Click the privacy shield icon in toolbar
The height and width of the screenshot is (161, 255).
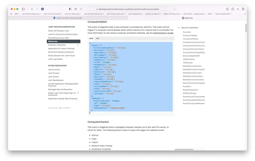(70, 9)
